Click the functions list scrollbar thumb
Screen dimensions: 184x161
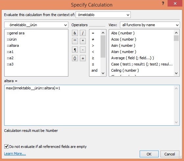[176, 38]
